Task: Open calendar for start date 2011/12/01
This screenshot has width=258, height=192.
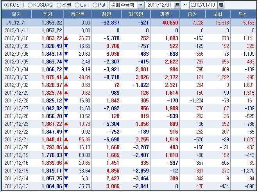Action: point(177,5)
